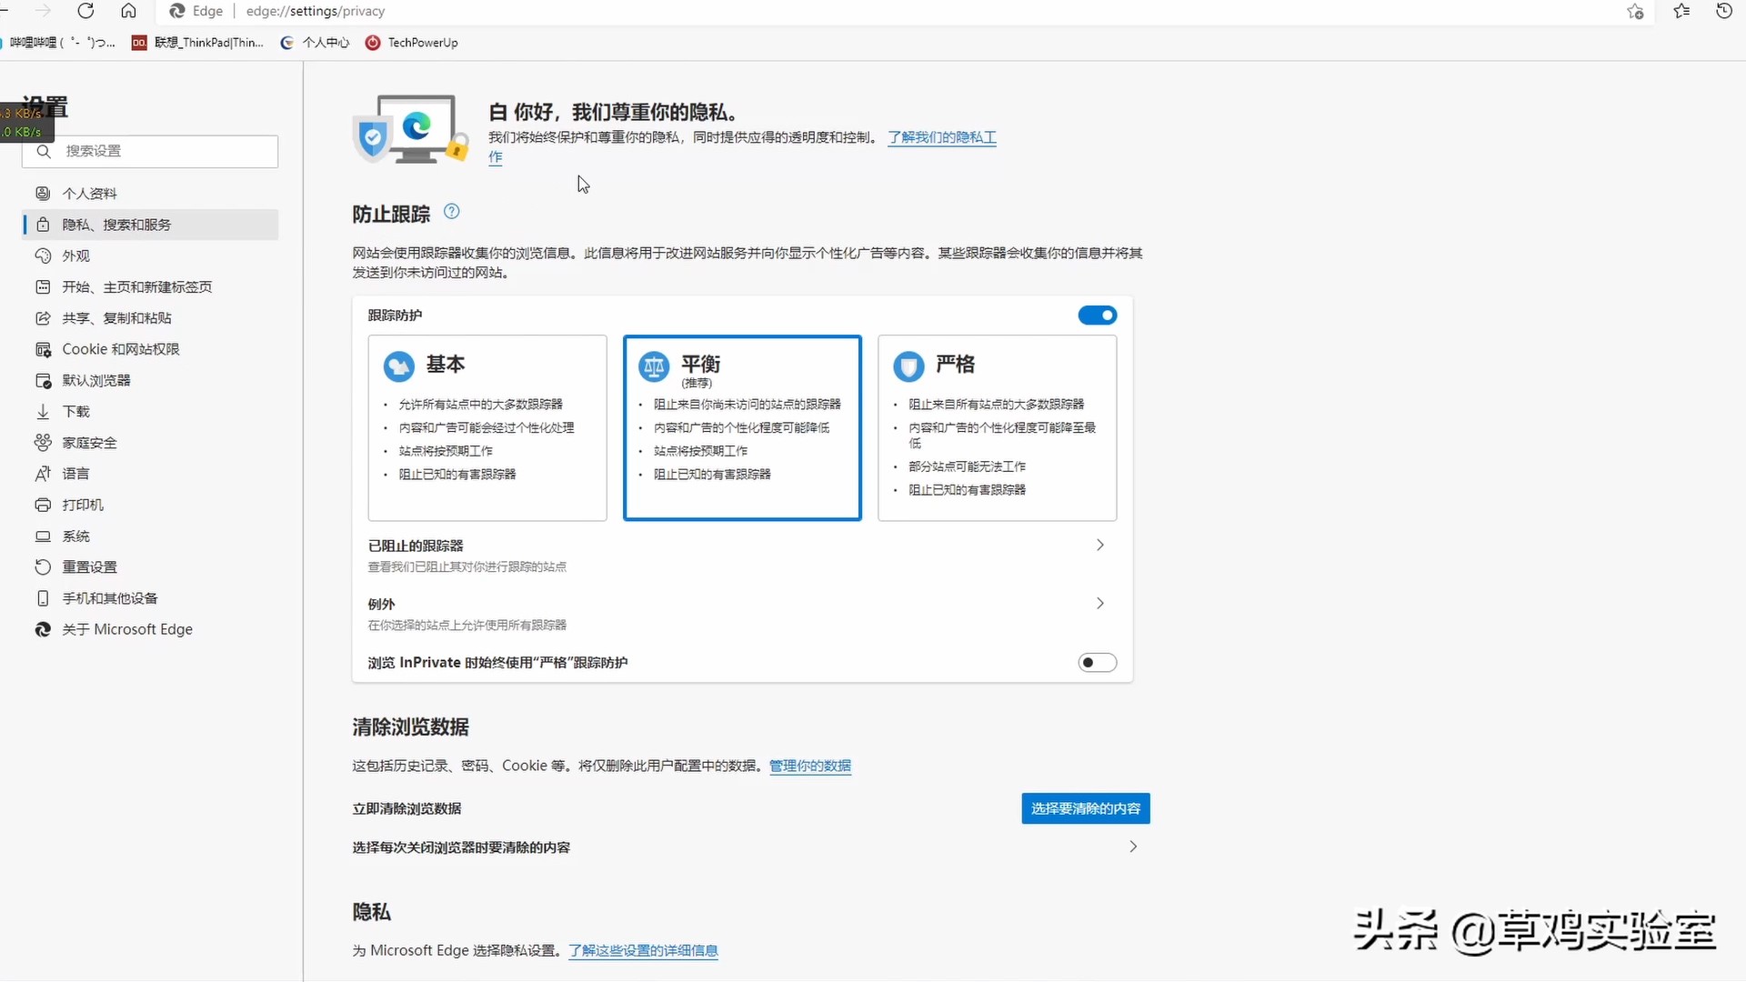Open 语言 settings section
The image size is (1746, 982).
point(150,474)
